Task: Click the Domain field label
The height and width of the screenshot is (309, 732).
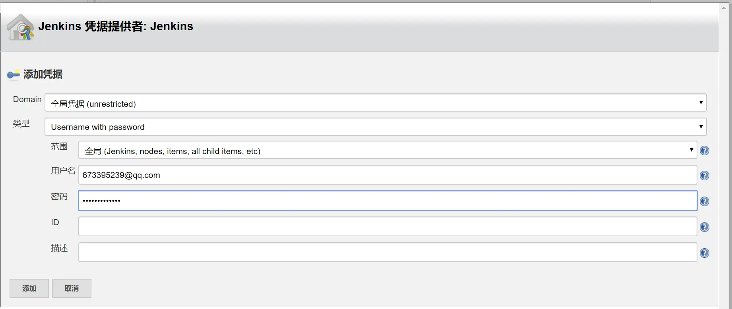Action: pos(27,99)
